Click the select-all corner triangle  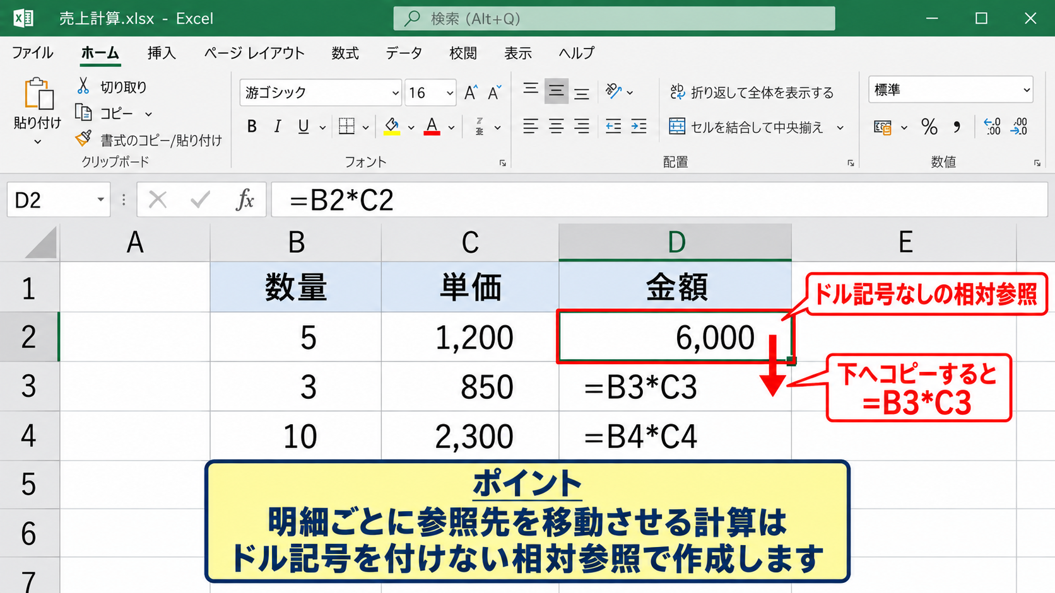click(x=40, y=243)
